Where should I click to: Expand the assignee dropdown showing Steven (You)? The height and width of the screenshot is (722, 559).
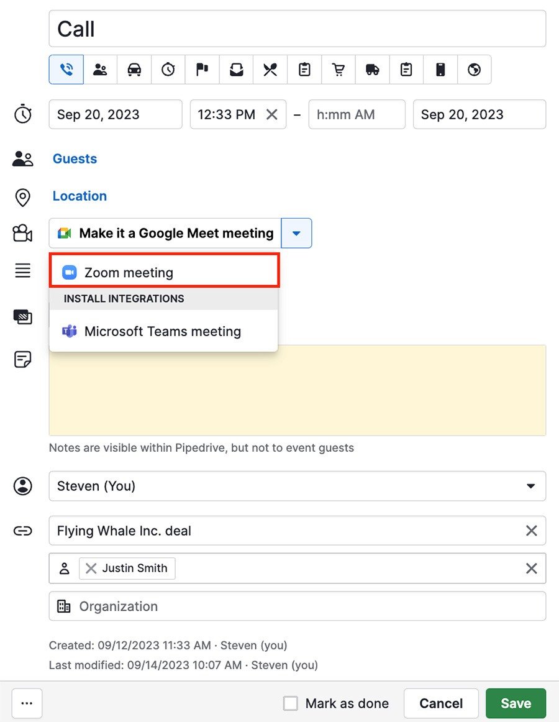(531, 486)
